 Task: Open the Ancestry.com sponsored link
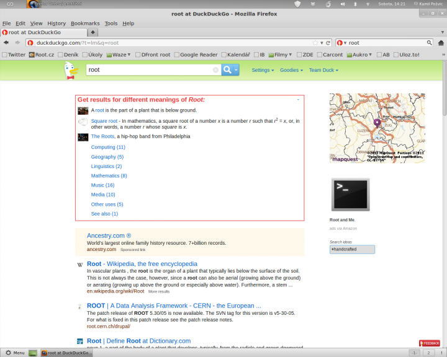point(109,236)
